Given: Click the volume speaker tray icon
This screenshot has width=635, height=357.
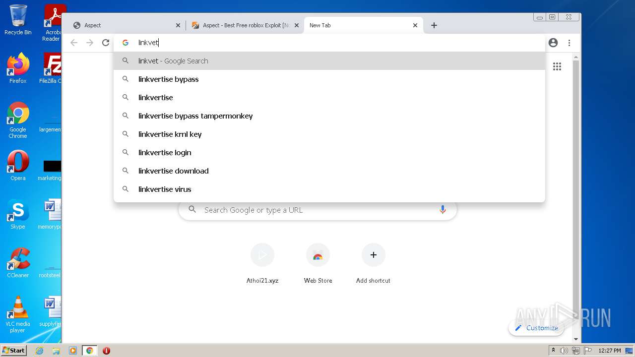Looking at the screenshot, I should click(564, 351).
